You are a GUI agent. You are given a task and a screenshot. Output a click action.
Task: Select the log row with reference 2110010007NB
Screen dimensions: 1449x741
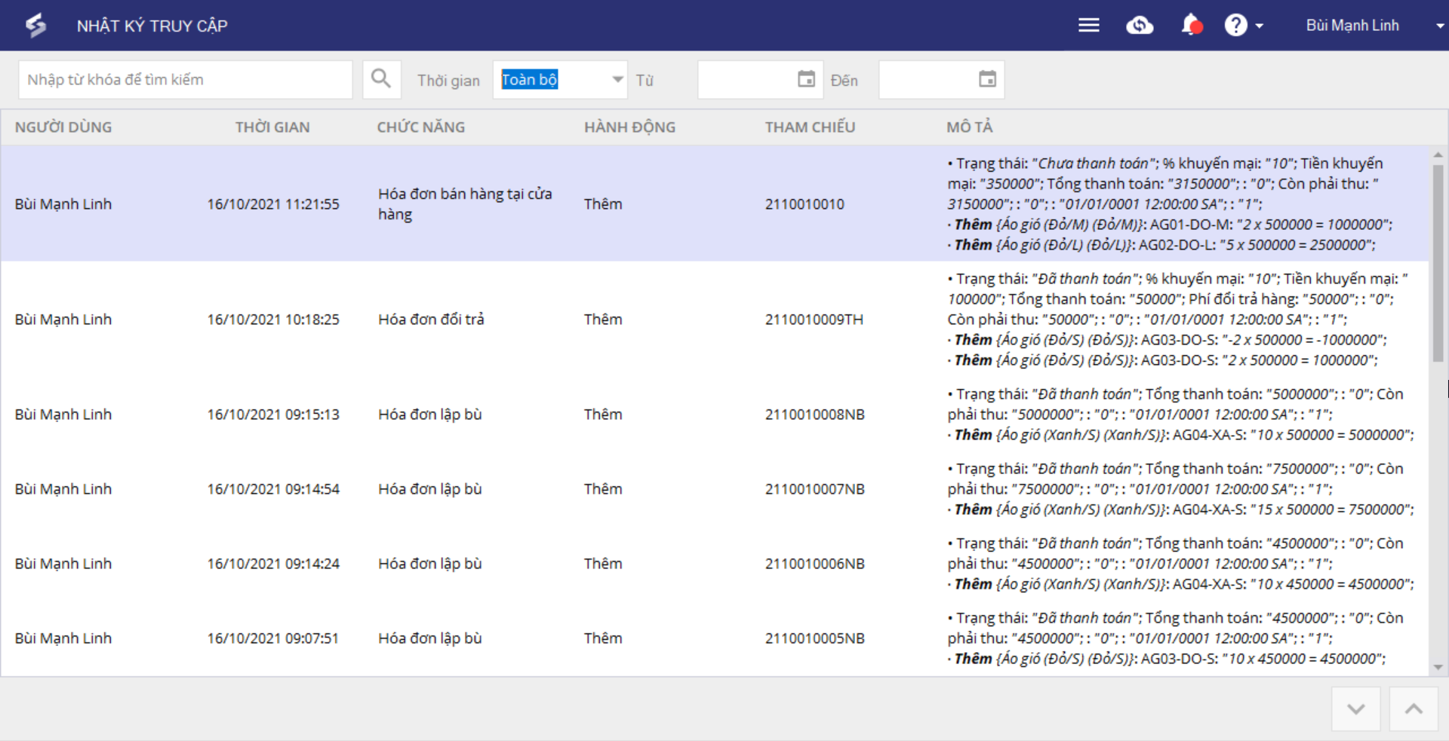[814, 489]
